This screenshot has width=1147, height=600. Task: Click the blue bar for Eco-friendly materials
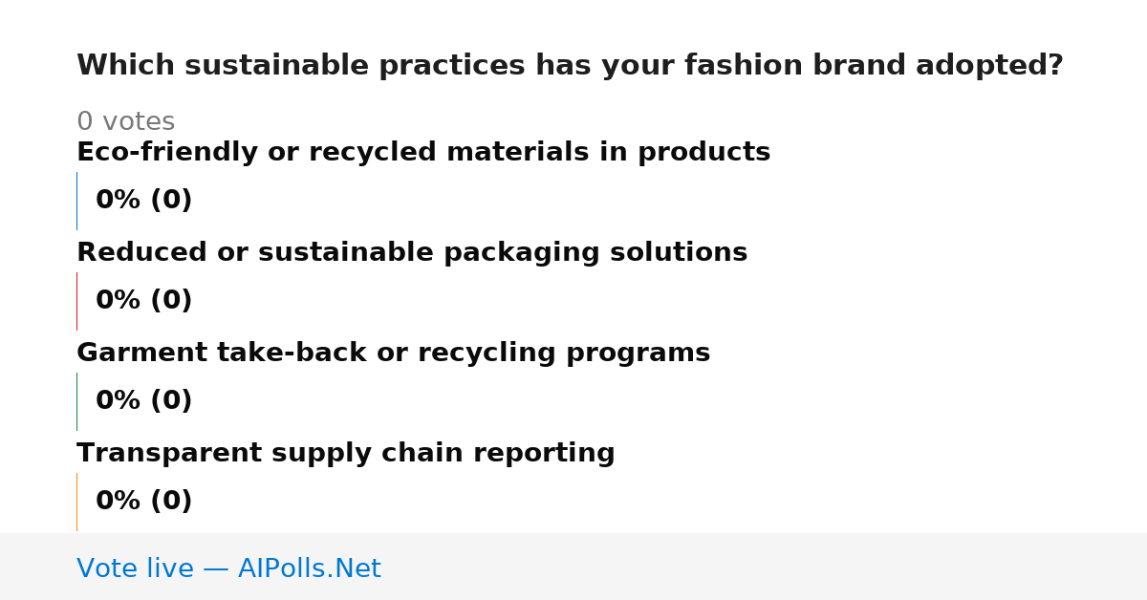[x=76, y=201]
